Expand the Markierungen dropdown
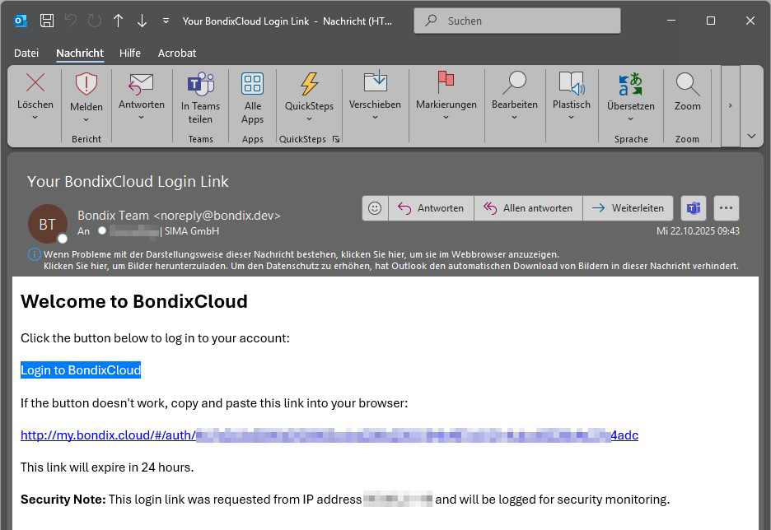771x530 pixels. click(446, 118)
